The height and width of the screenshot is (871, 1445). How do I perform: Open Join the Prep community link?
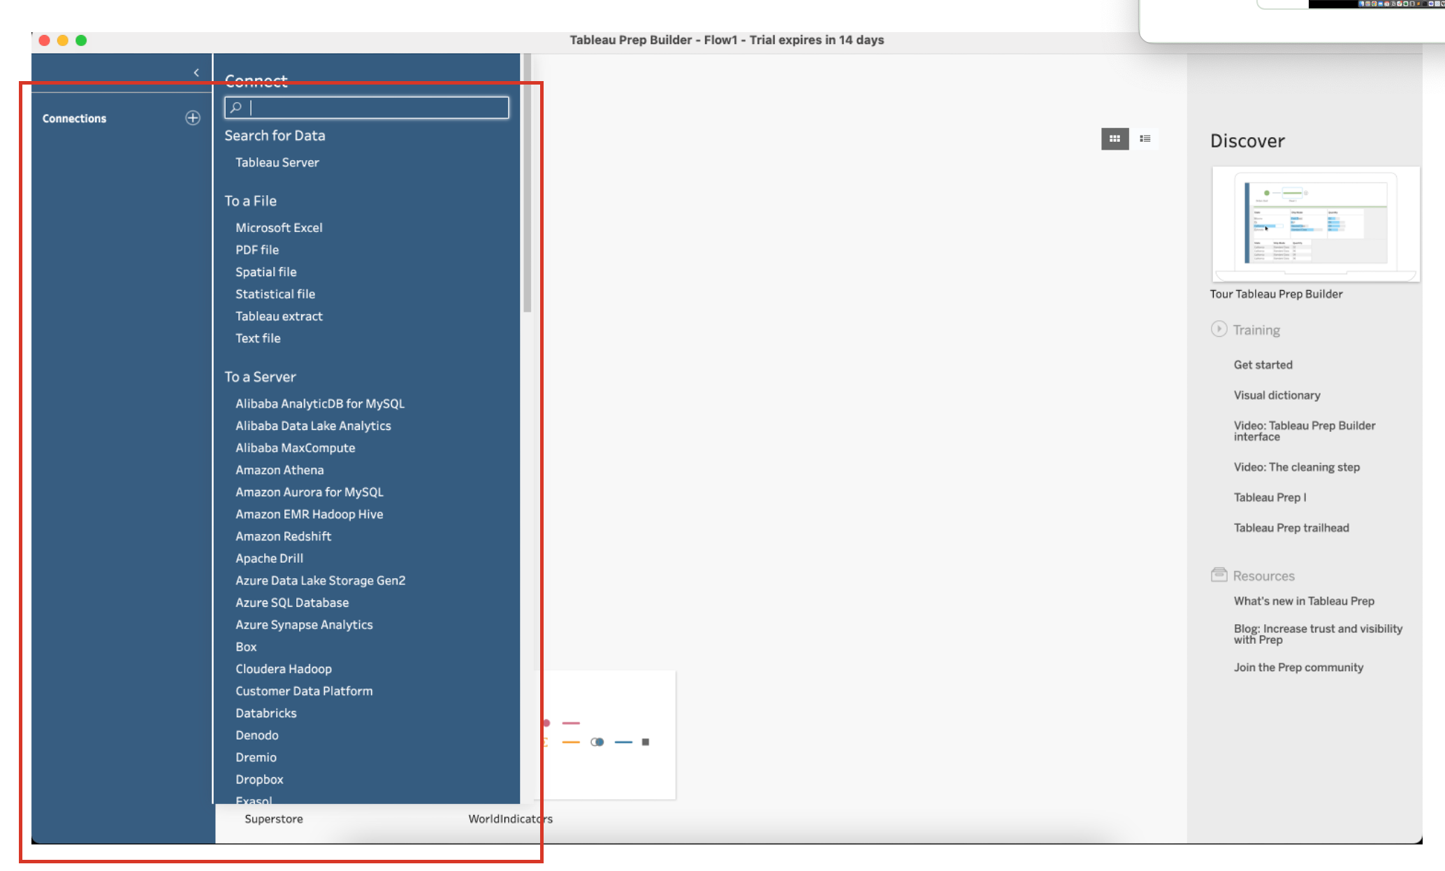click(1298, 668)
